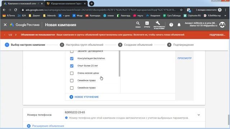
Task: Close the Юридическая компания browser tab
Action: (85, 4)
